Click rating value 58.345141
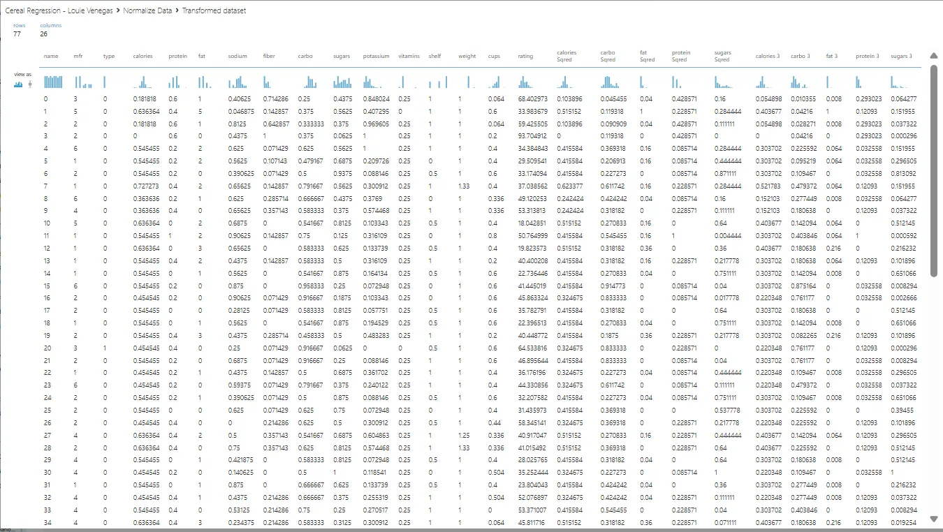This screenshot has height=532, width=943. pyautogui.click(x=533, y=422)
